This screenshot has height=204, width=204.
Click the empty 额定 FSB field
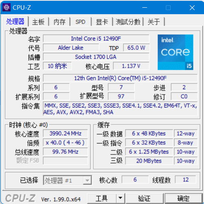click(x=65, y=161)
